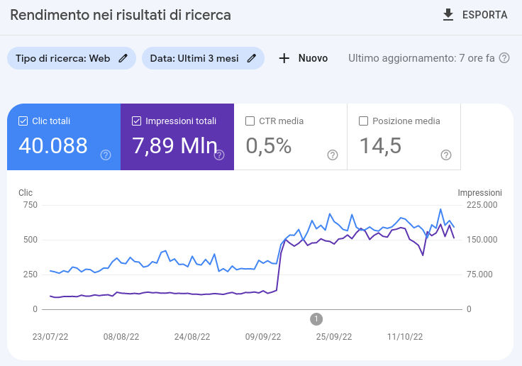Open the Tipo di ricerca: Web filter
522x366 pixels.
point(72,58)
